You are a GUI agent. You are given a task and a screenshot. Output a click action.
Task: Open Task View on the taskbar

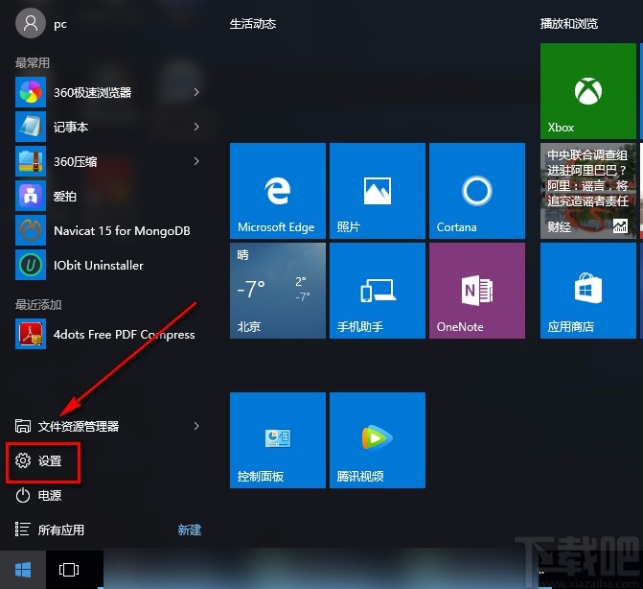coord(69,570)
